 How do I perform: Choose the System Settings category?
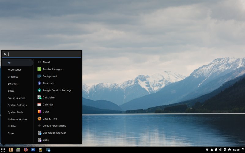click(x=17, y=105)
